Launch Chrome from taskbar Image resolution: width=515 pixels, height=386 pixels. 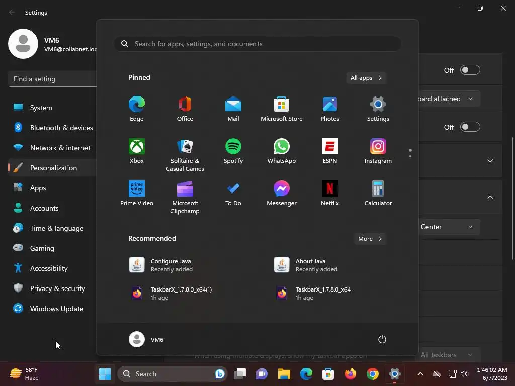point(372,374)
